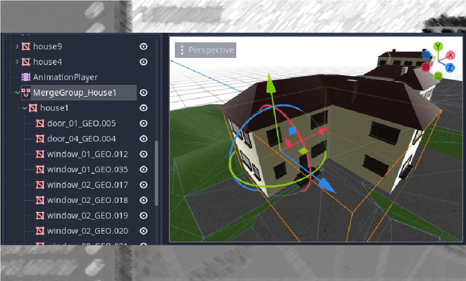Screen dimensions: 466x281
Task: Hide the house9 node
Action: pos(144,46)
